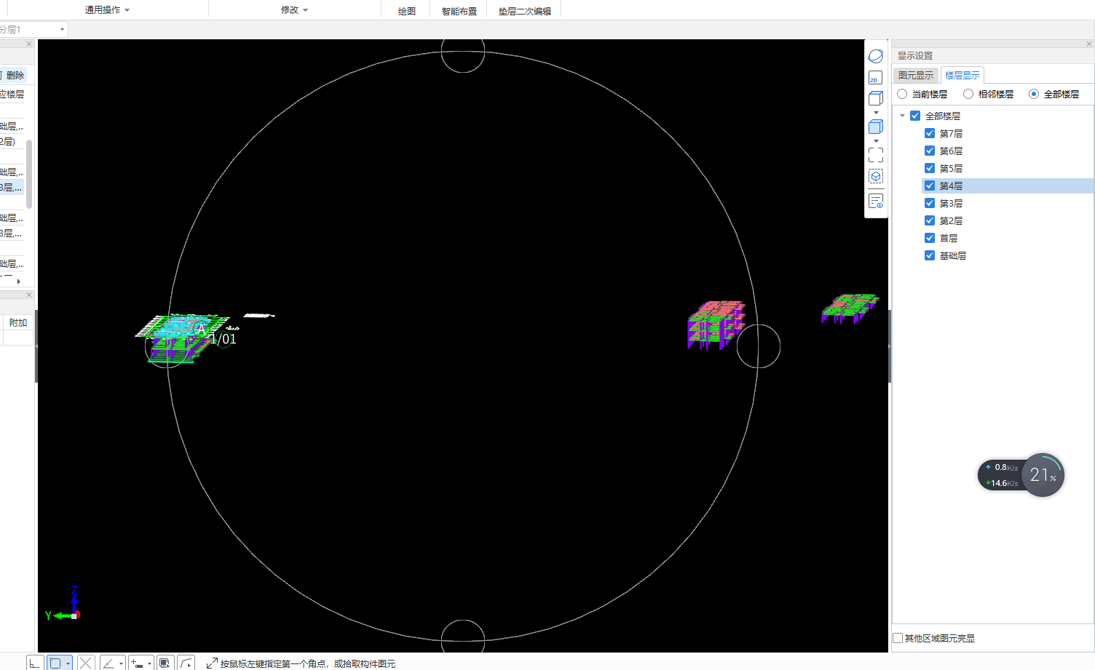The image size is (1095, 670).
Task: Open the 绘图 ribbon group
Action: 407,11
